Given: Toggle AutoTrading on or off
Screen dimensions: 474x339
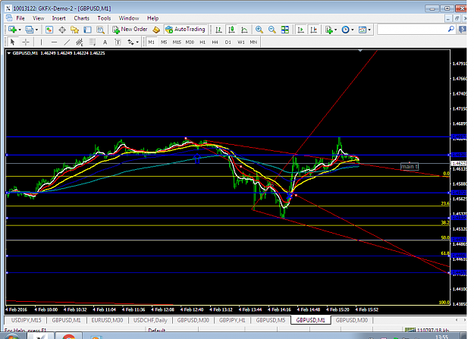Looking at the screenshot, I should (186, 30).
